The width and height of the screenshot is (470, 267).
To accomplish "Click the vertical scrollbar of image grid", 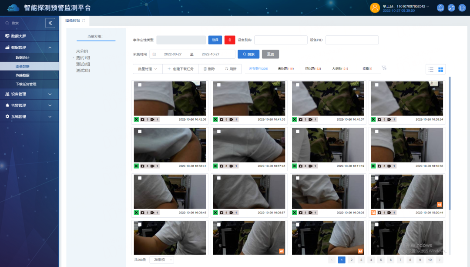I will click(x=450, y=144).
